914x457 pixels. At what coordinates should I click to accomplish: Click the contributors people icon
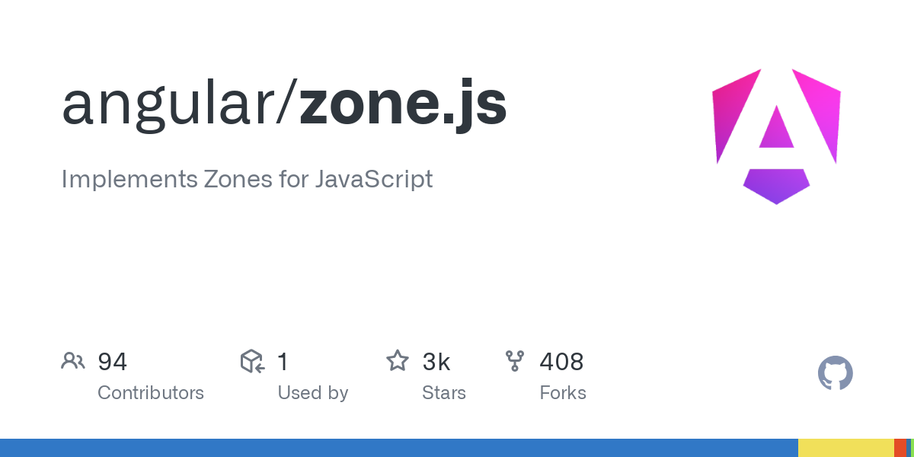click(73, 361)
